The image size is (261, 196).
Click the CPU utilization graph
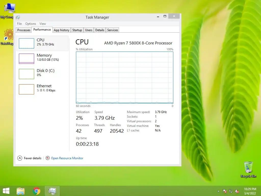124,78
